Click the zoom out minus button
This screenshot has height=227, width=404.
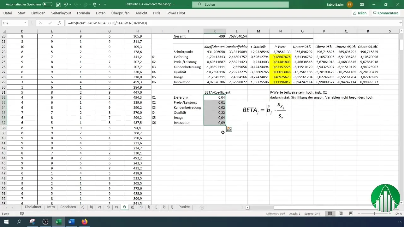[x=359, y=214]
